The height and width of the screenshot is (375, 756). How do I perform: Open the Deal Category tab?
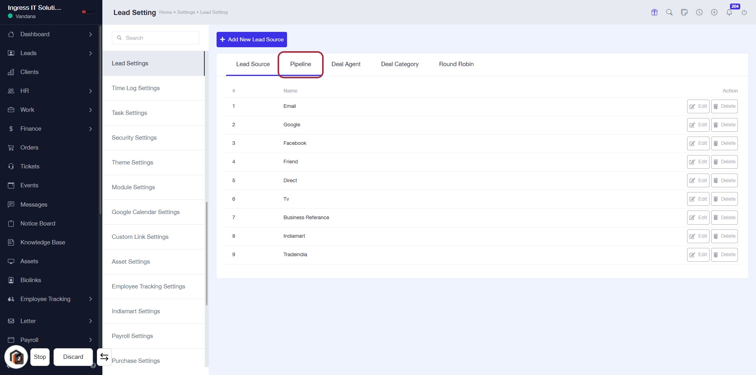click(x=400, y=64)
